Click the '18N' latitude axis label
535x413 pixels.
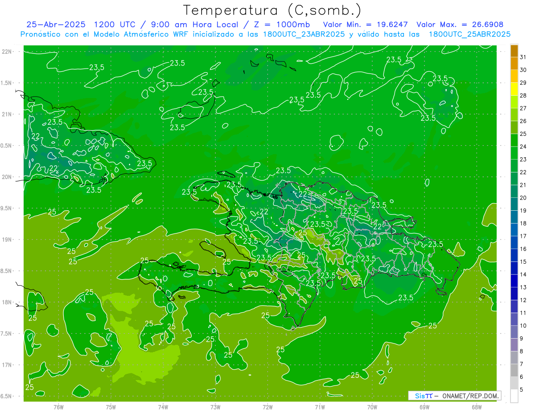click(8, 302)
